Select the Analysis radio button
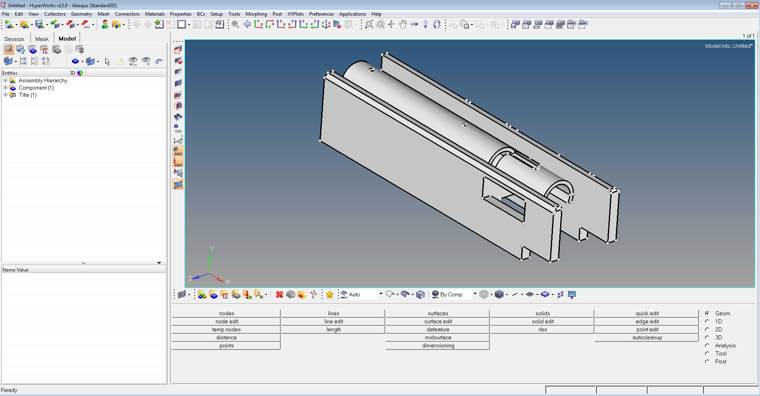760x396 pixels. click(707, 345)
